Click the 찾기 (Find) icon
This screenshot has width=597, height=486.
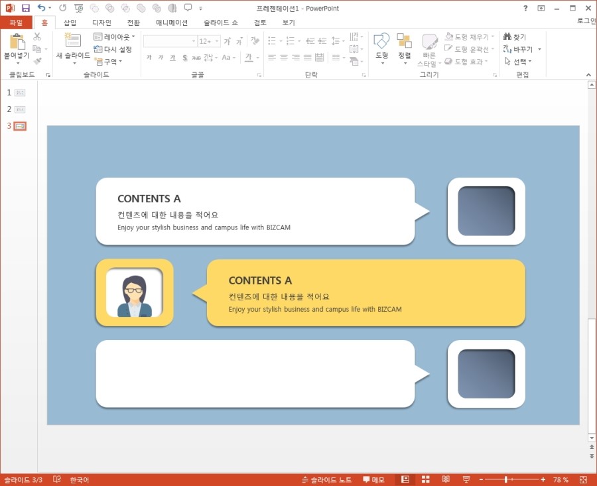[514, 36]
